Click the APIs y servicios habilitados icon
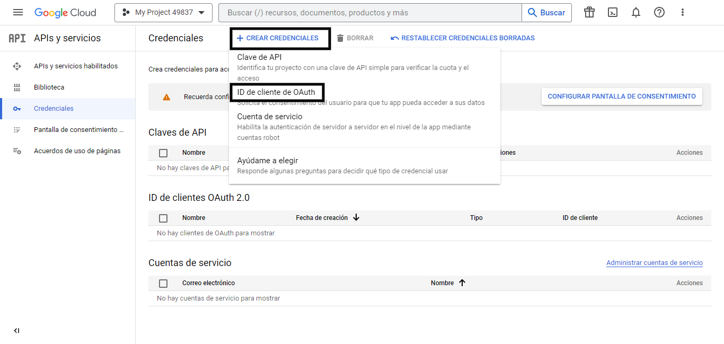The width and height of the screenshot is (724, 344). 17,66
